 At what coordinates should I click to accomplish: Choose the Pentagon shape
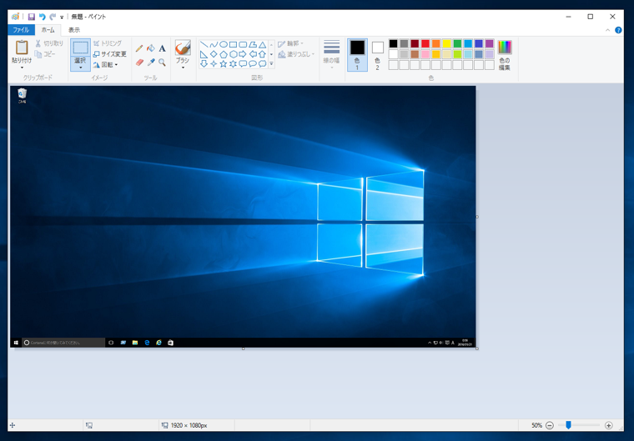pos(224,54)
